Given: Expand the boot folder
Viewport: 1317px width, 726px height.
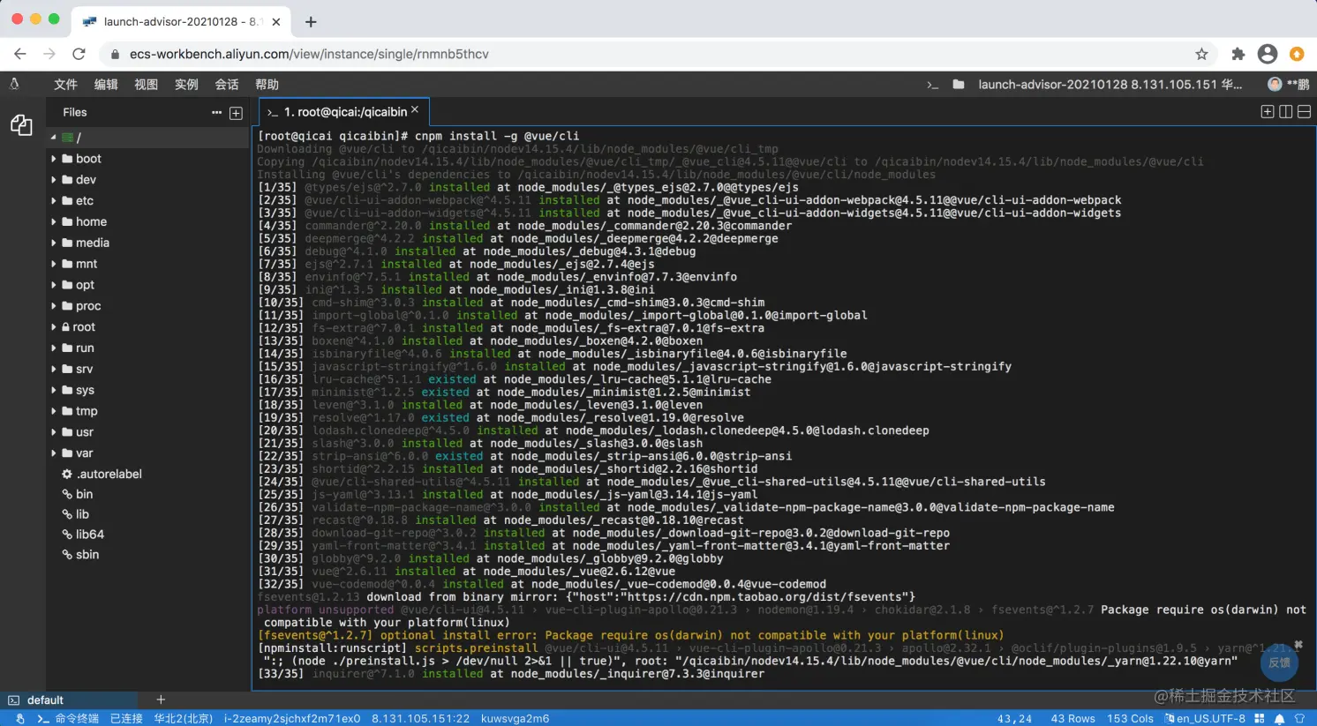Looking at the screenshot, I should point(54,159).
